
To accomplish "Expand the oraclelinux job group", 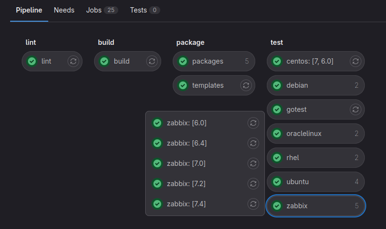I will 316,134.
